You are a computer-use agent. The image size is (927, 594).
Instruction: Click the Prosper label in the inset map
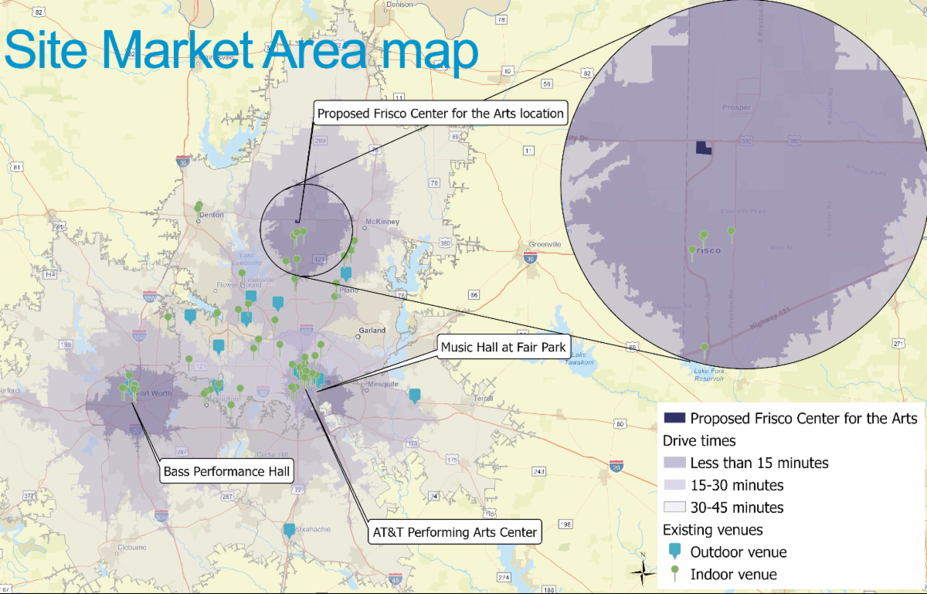coord(735,107)
